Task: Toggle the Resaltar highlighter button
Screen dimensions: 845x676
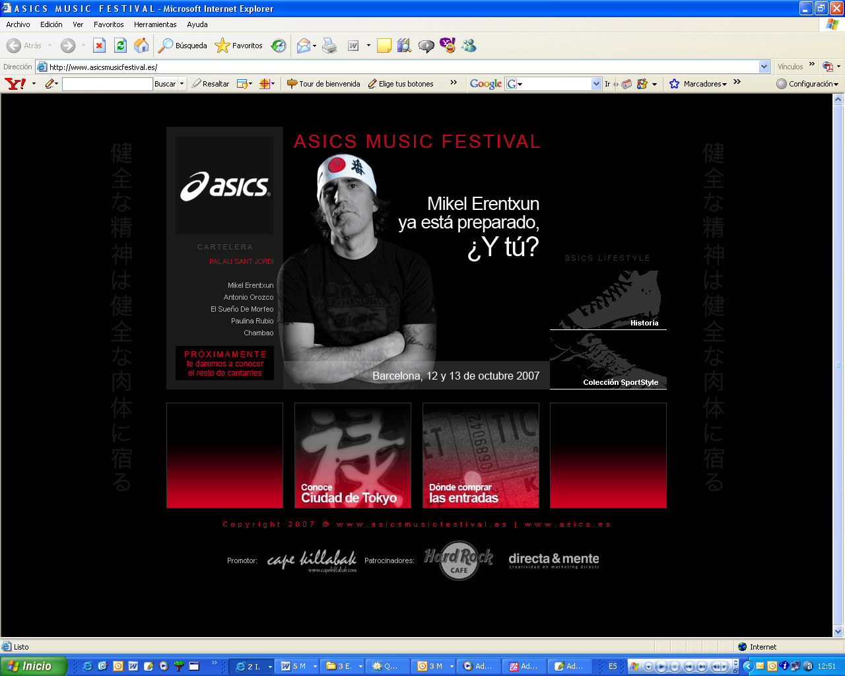Action: (x=211, y=84)
